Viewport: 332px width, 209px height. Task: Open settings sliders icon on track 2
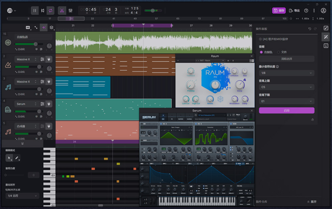point(42,59)
